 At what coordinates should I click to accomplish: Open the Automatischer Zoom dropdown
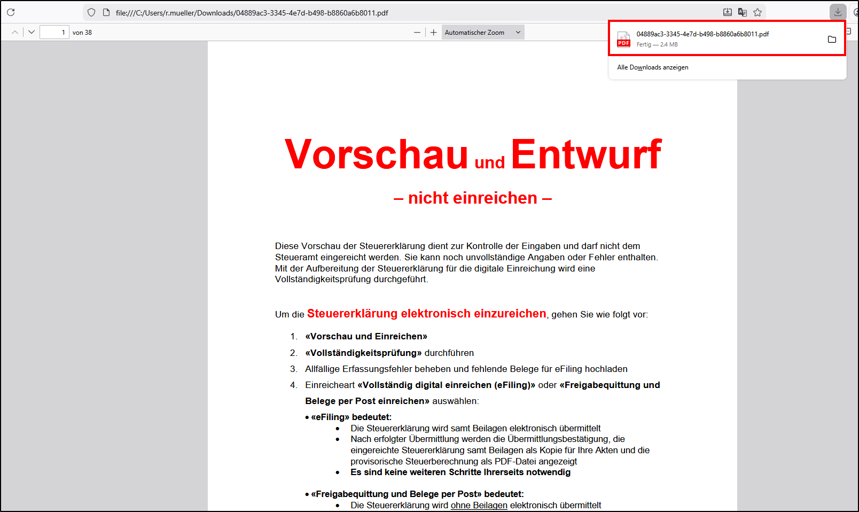click(x=482, y=33)
